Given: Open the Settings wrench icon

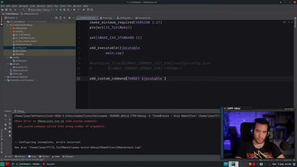Looking at the screenshot, I should (x=84, y=10).
